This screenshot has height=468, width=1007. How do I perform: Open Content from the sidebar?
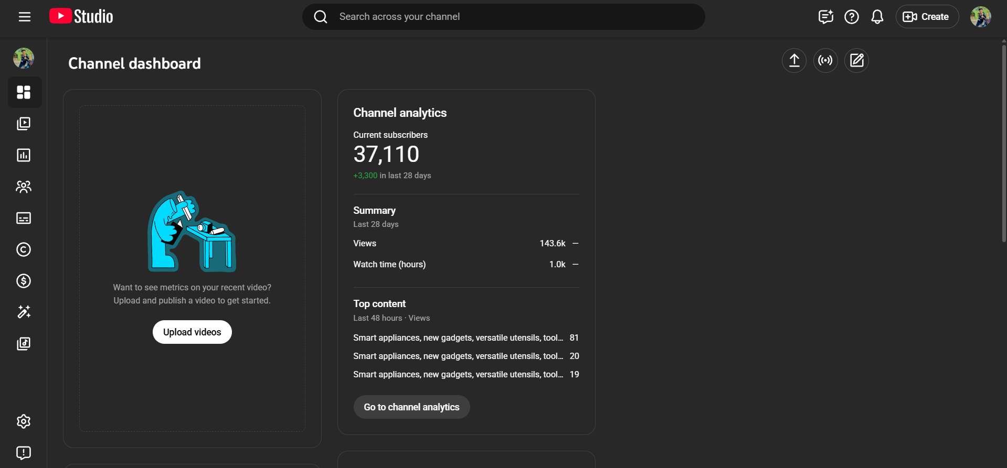point(24,124)
